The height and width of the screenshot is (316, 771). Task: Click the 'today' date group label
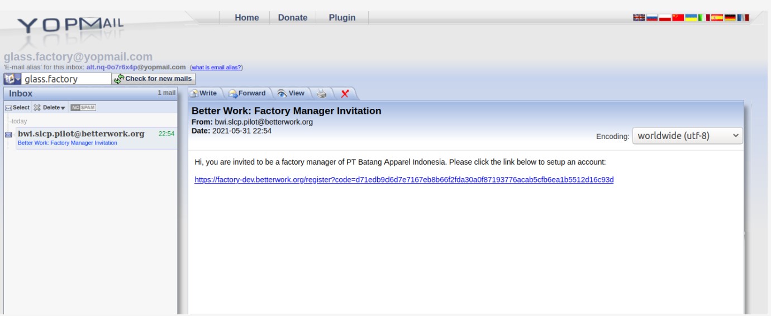[x=18, y=121]
